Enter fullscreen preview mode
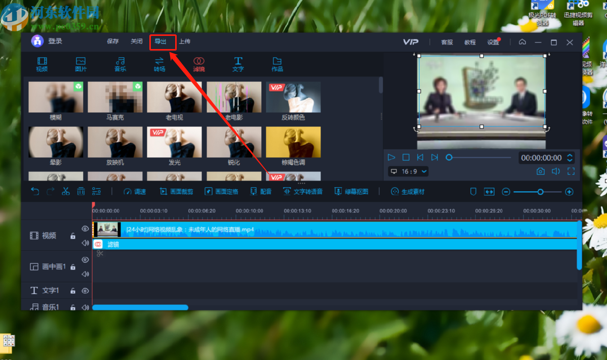 pos(571,171)
